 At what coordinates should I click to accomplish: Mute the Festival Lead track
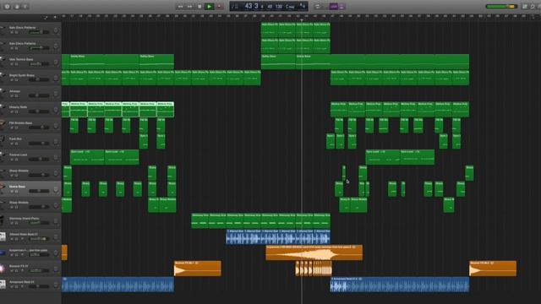(x=12, y=160)
